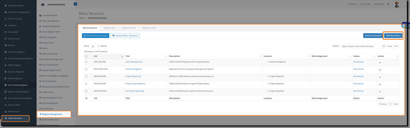Select the MEN-PRO-007 row checkbox
The image size is (410, 128).
pyautogui.click(x=86, y=84)
